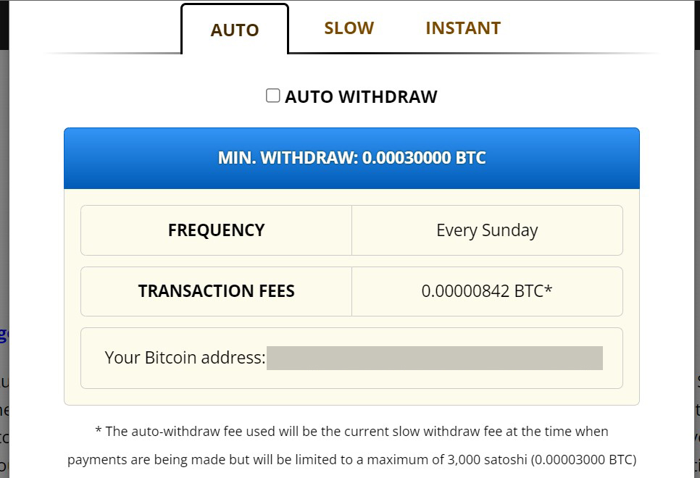Select the currently active AUTO tab
The width and height of the screenshot is (700, 478).
(x=234, y=30)
